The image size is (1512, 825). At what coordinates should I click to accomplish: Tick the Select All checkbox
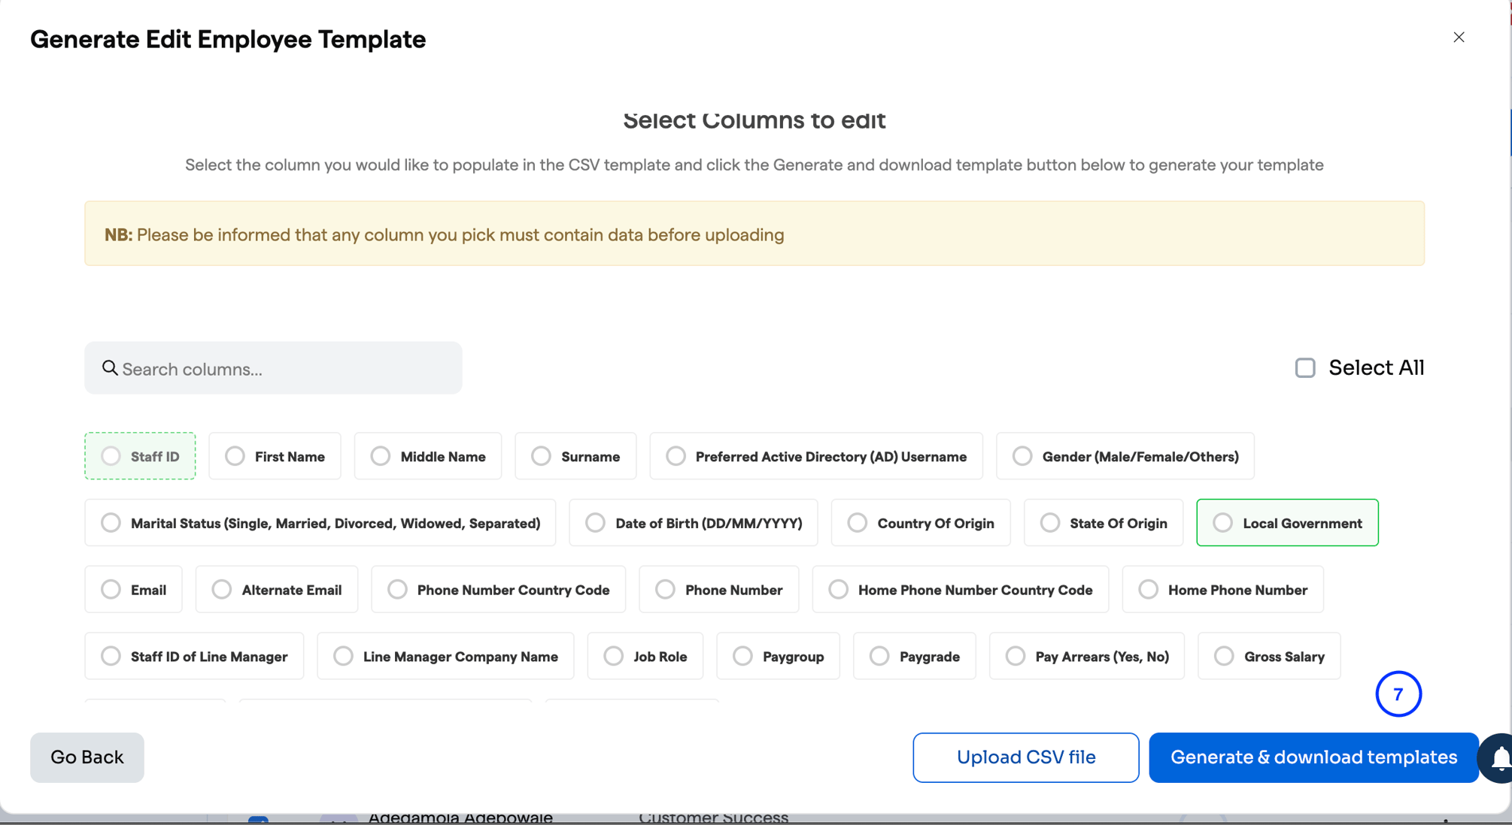(1305, 367)
